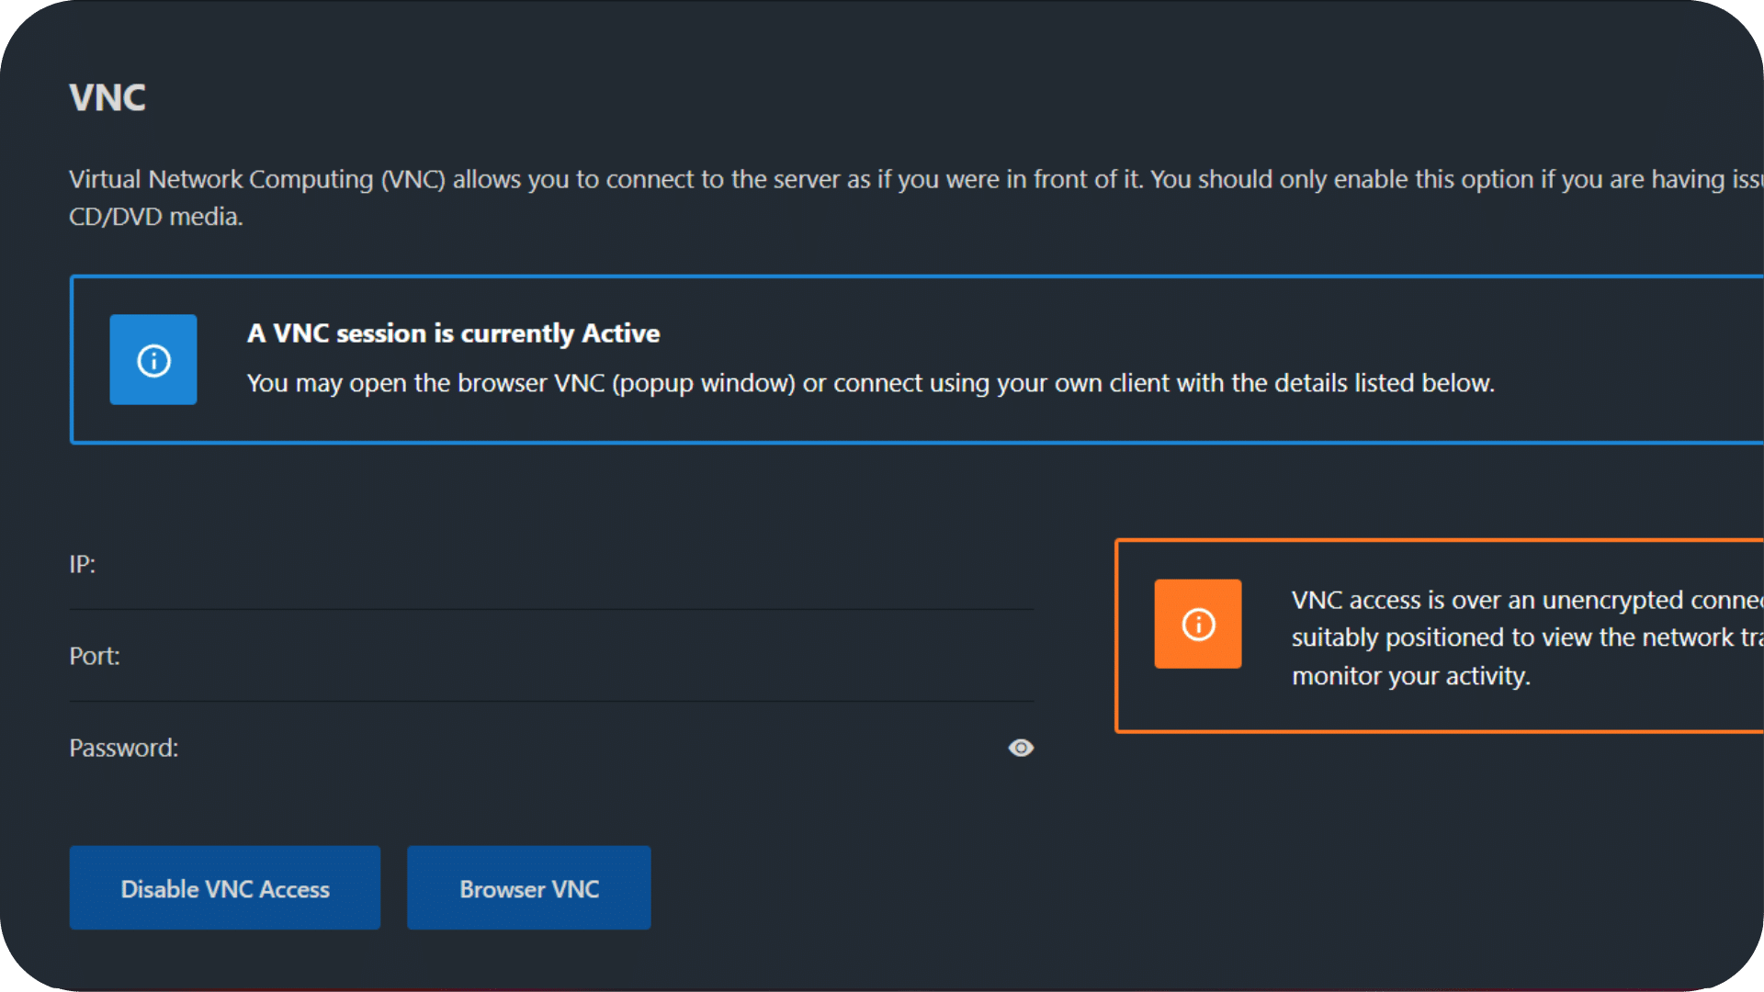Click the Password: label

click(x=124, y=748)
